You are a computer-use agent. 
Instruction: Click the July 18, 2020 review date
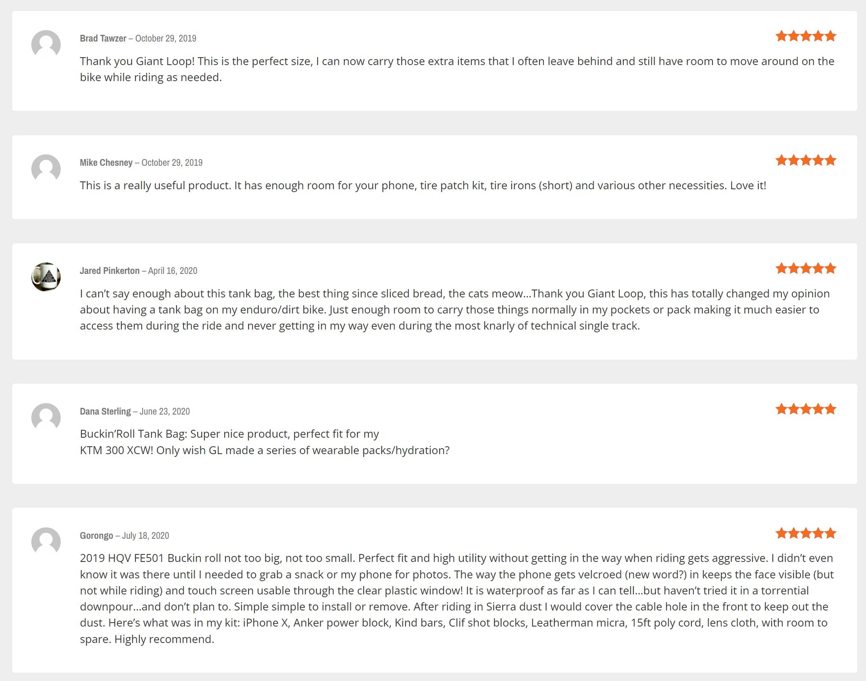coord(145,536)
